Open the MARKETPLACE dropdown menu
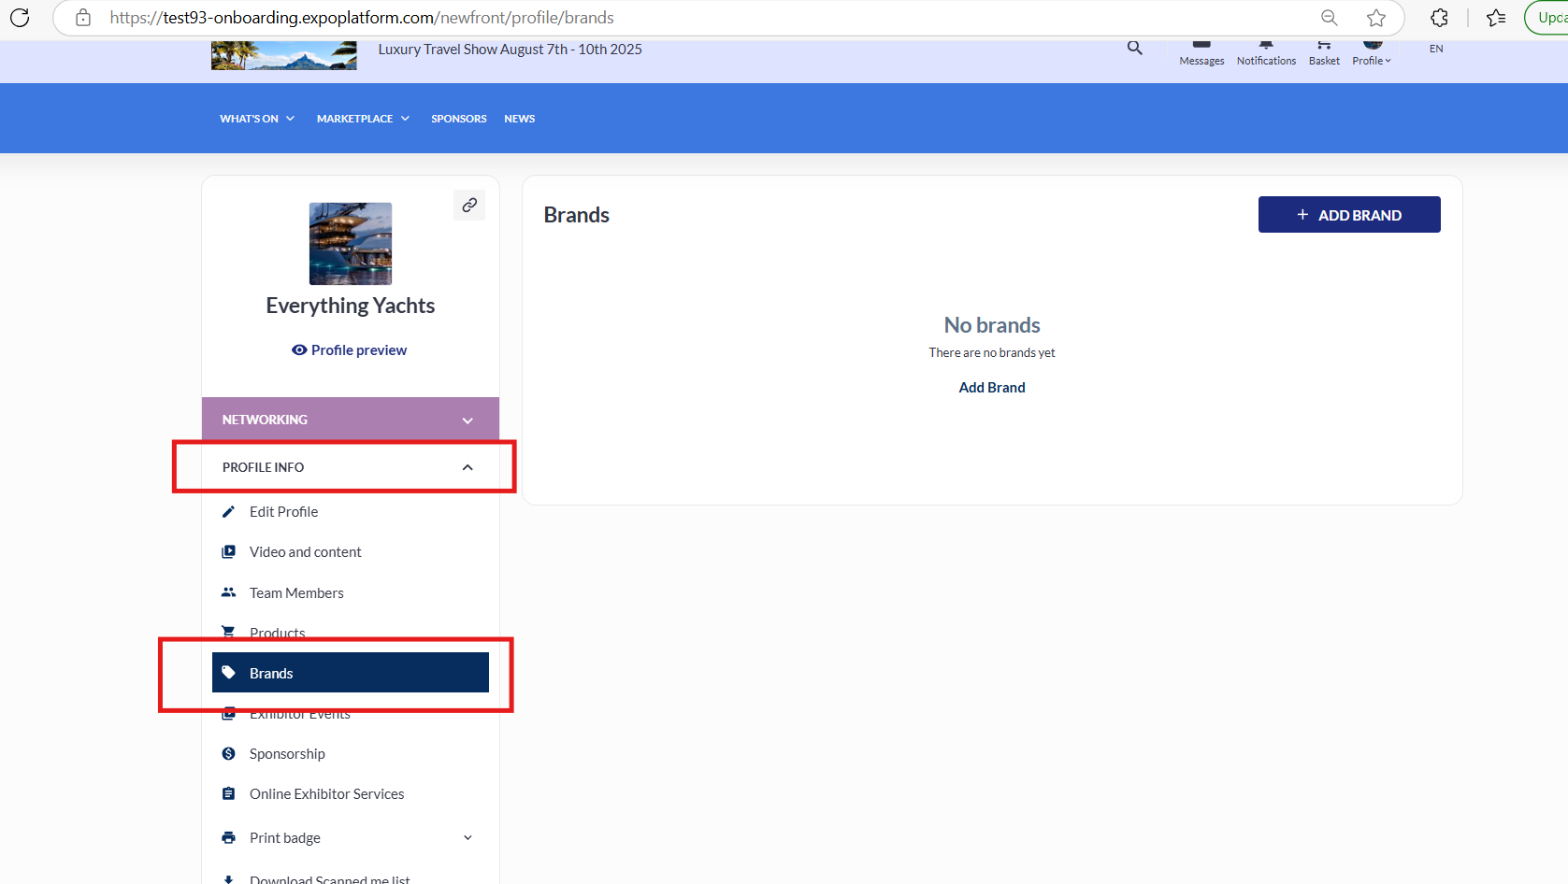This screenshot has width=1568, height=884. [363, 119]
